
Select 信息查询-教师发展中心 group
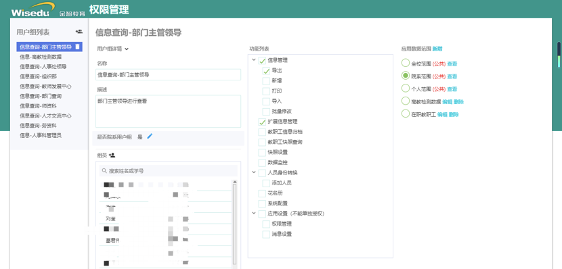[x=45, y=87]
